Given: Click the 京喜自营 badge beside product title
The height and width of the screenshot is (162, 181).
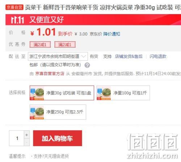Looking at the screenshot, I should (x=14, y=7).
